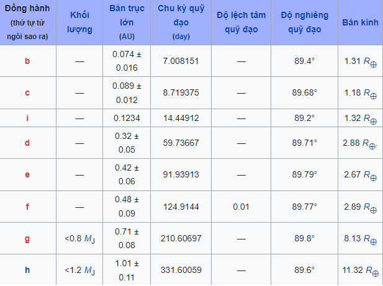This screenshot has width=383, height=286.
Task: Click planet i in the first column
Action: pyautogui.click(x=27, y=117)
